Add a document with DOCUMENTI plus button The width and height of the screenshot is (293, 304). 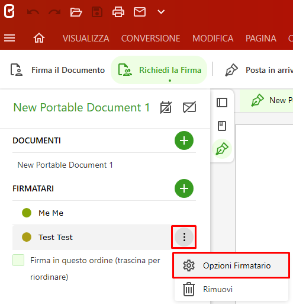(x=184, y=140)
